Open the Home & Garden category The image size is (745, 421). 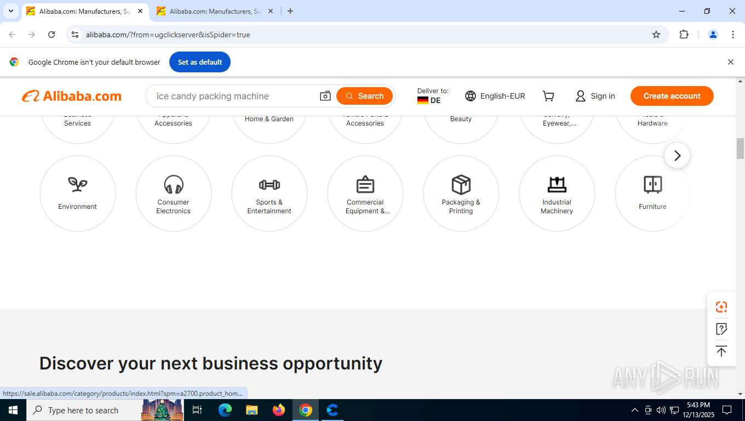point(269,129)
